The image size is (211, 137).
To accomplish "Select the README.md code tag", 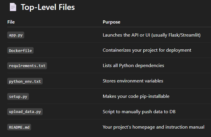I will pyautogui.click(x=19, y=127).
